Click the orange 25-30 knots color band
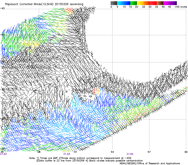The image size is (188, 165). pos(147,3)
